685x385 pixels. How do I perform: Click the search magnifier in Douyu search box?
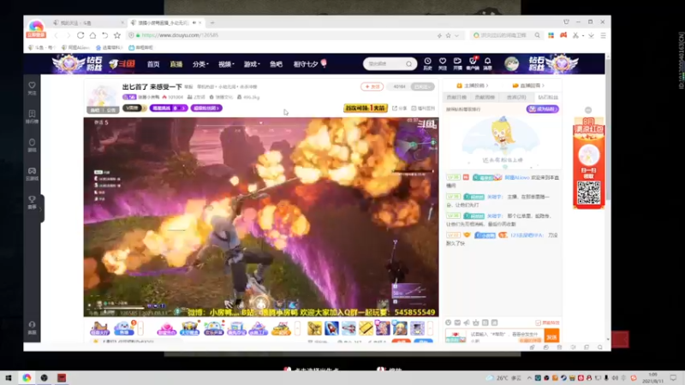point(408,64)
